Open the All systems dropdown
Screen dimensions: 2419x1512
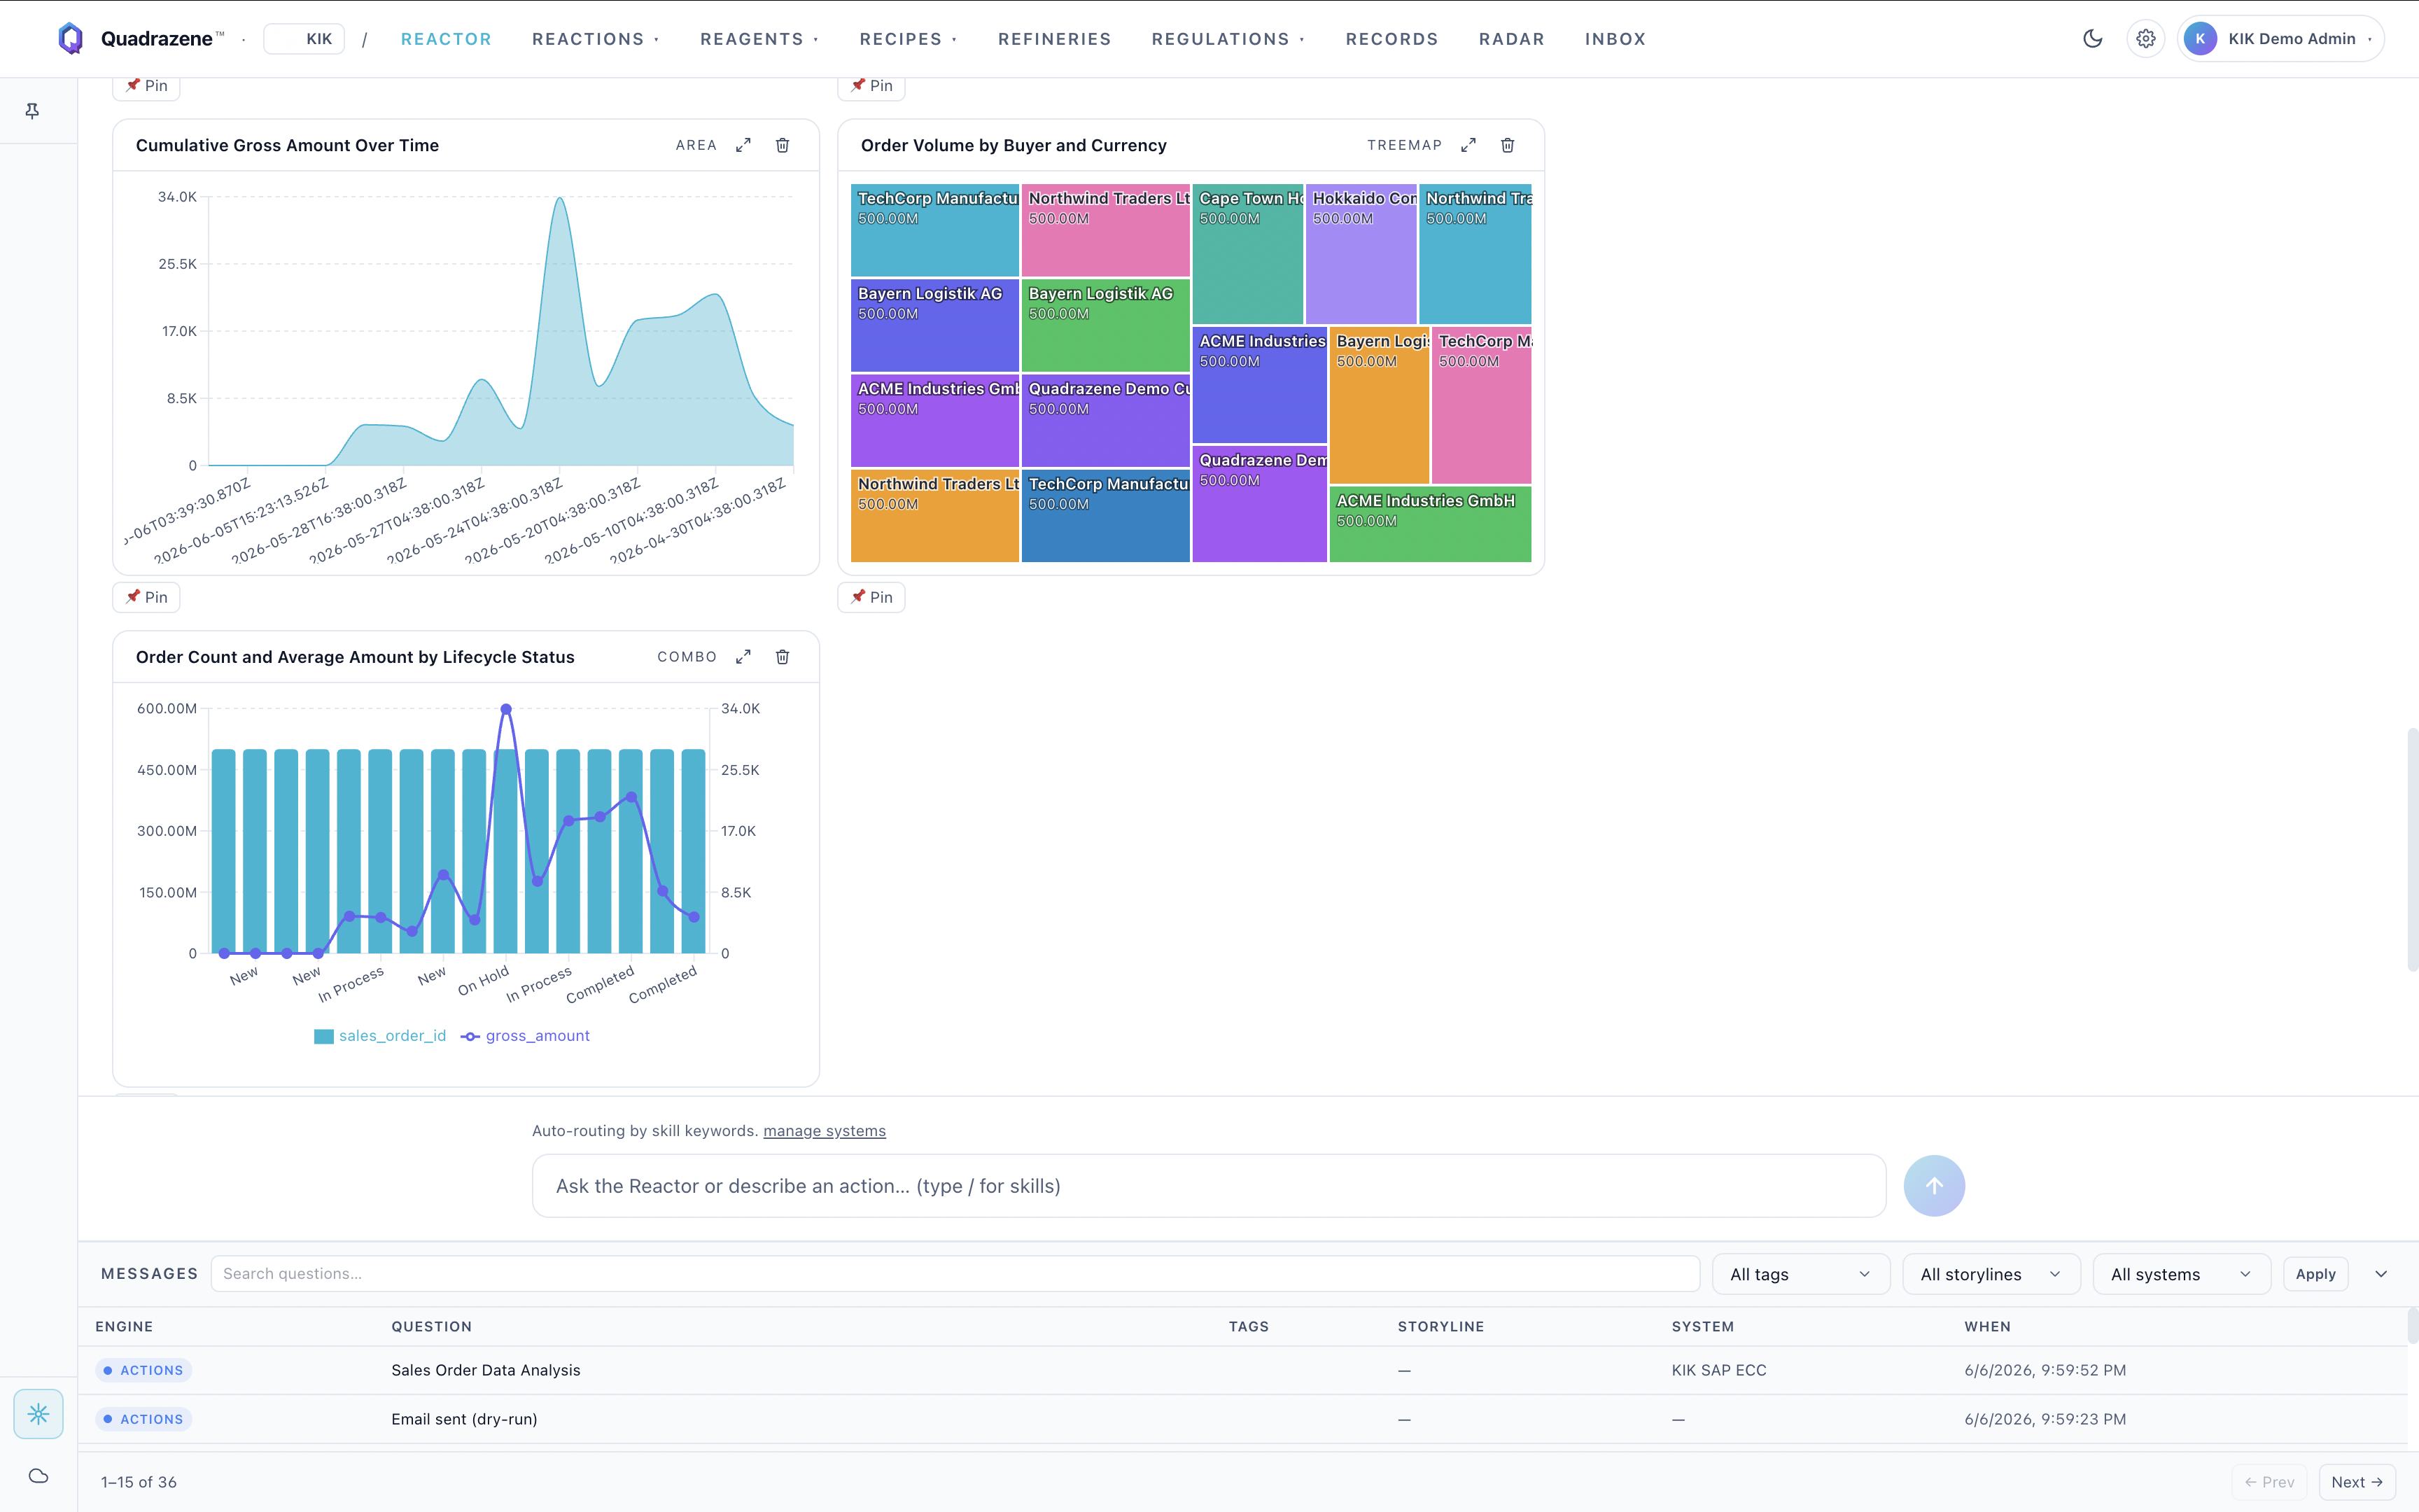(x=2181, y=1274)
